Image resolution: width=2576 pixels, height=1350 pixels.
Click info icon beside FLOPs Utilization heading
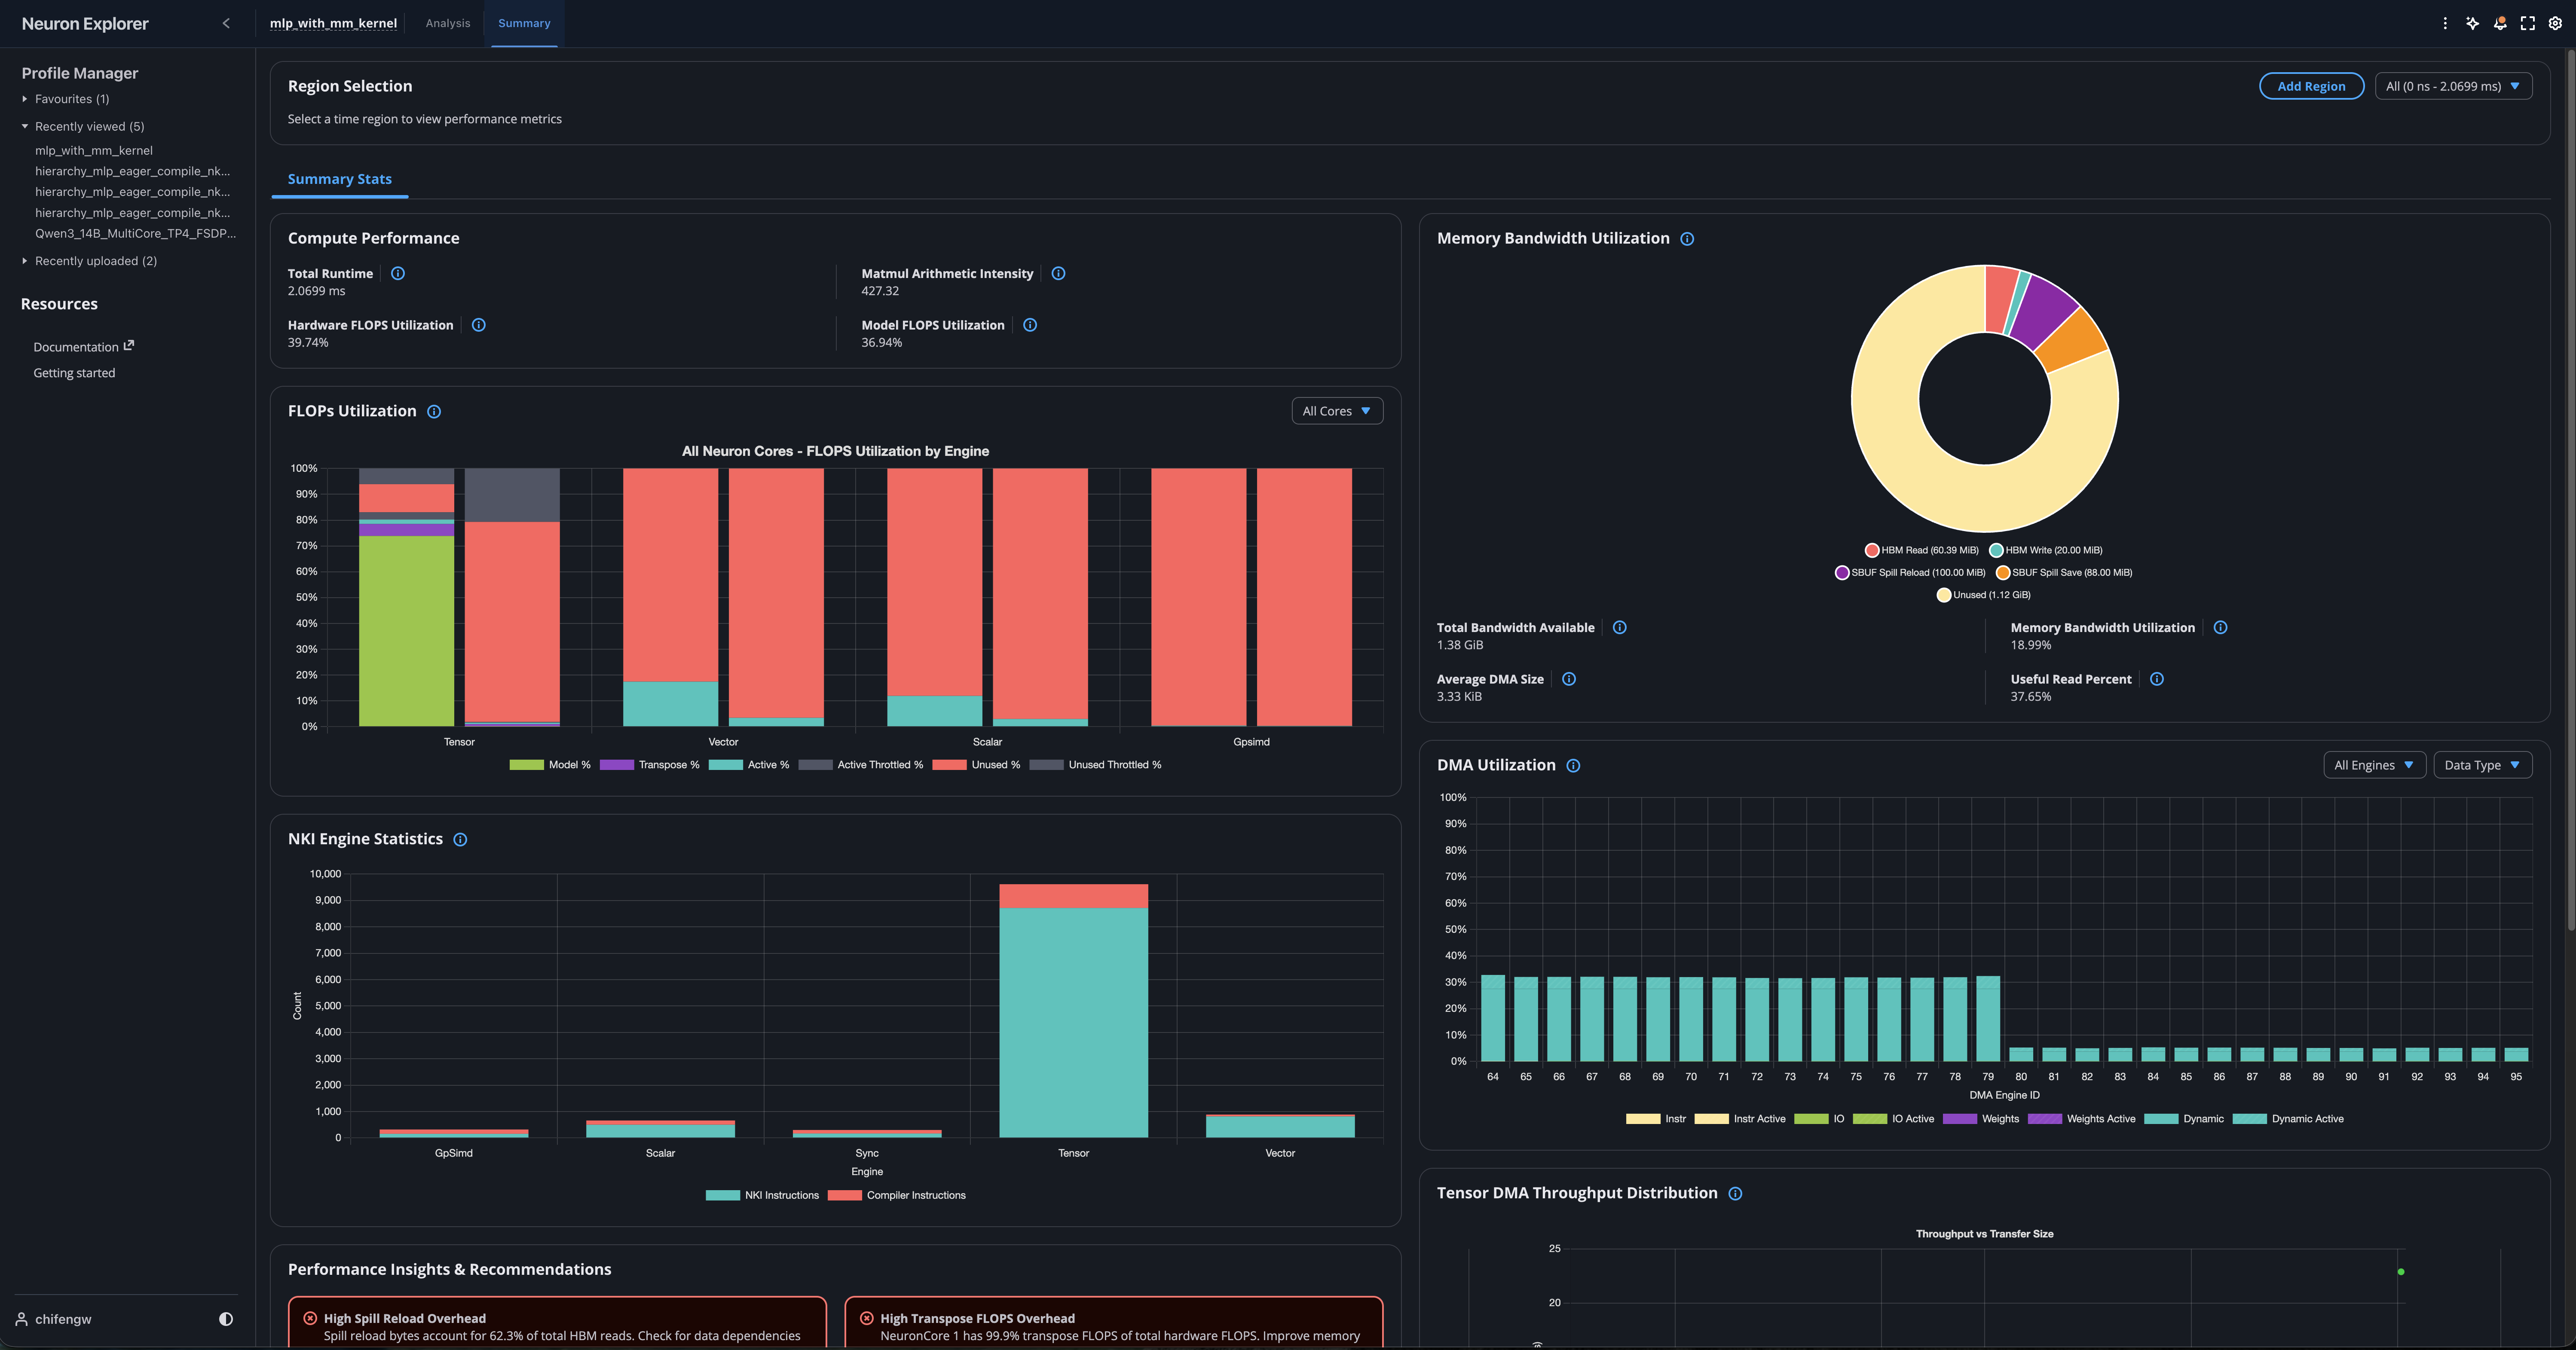coord(434,412)
